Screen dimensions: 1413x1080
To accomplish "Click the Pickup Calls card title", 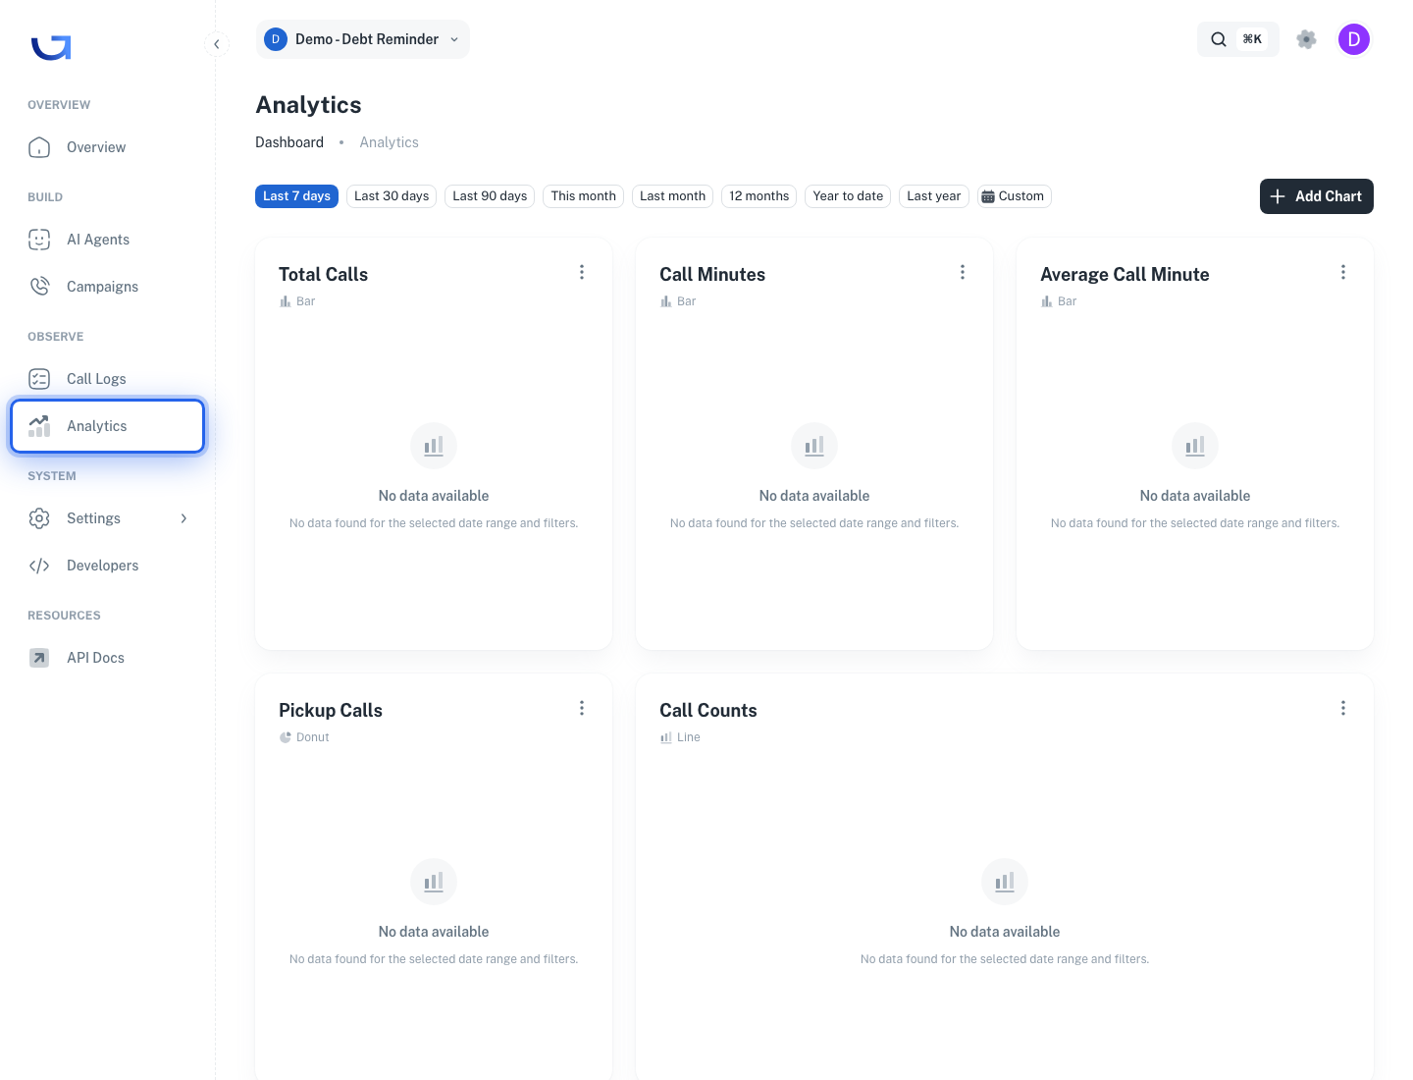I will [331, 711].
